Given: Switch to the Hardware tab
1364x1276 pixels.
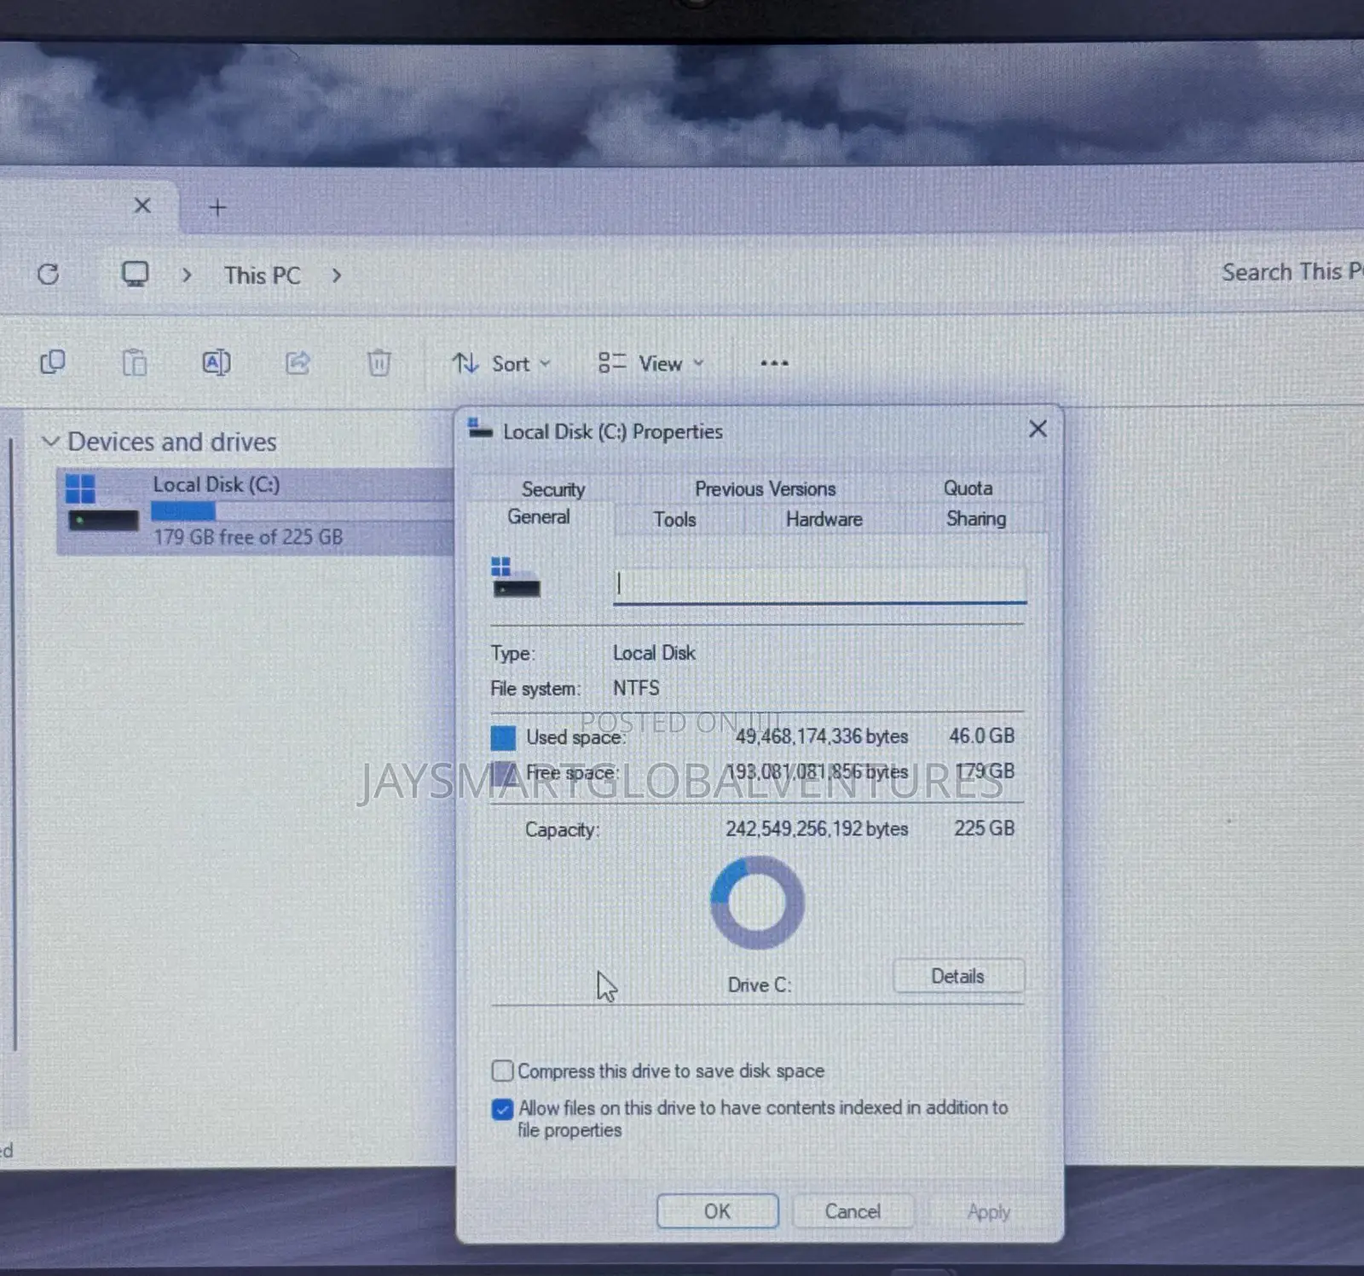Looking at the screenshot, I should pyautogui.click(x=824, y=519).
